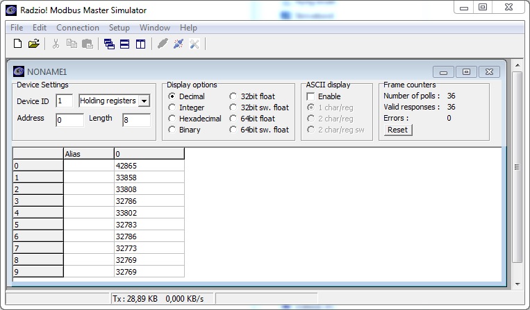Open the Settings tools icon

pos(194,44)
